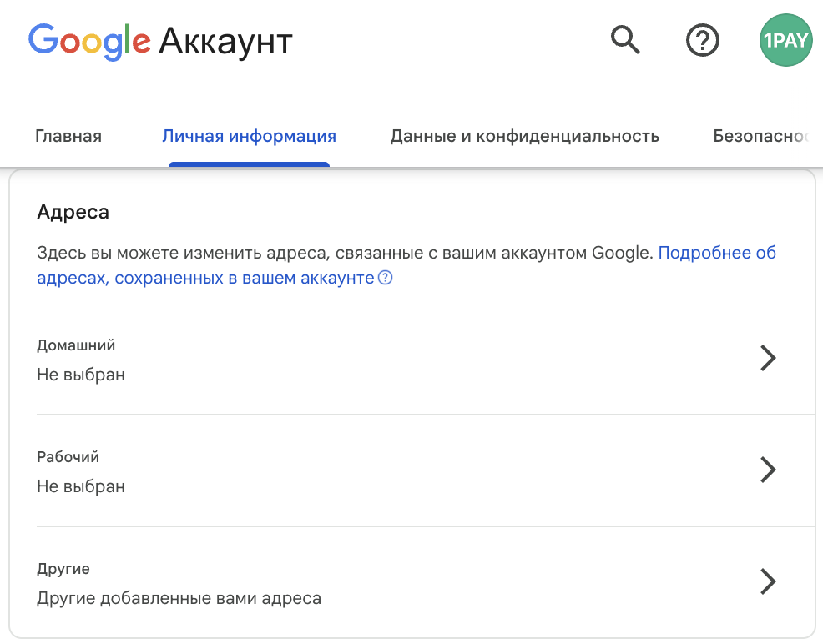Open the 1PAY account avatar menu
The image size is (823, 644).
pyautogui.click(x=785, y=39)
